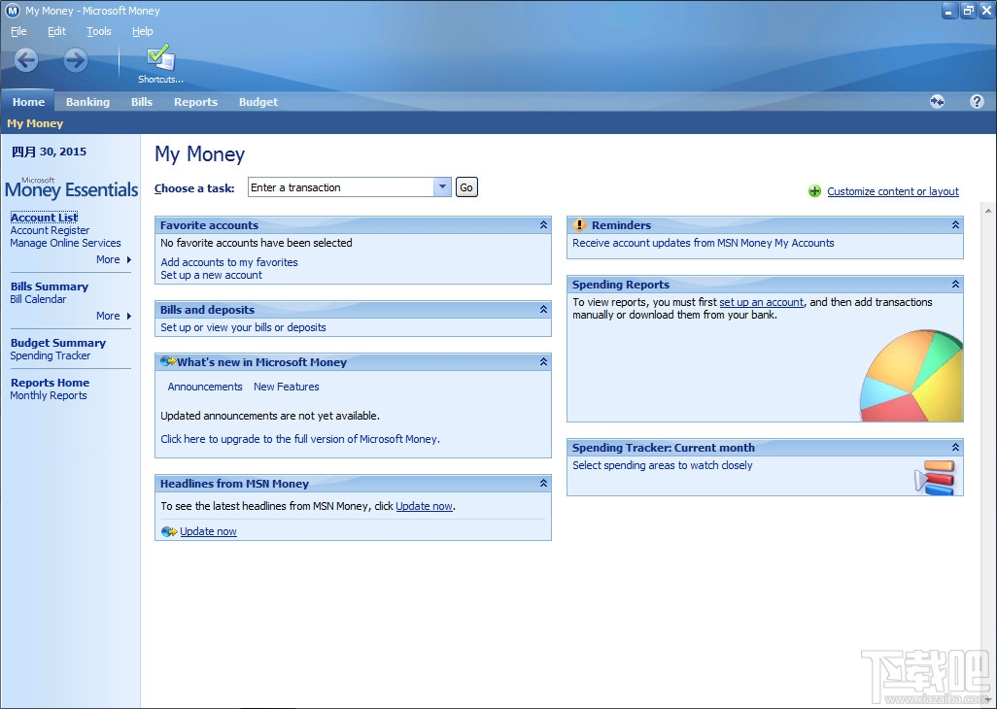Click upgrade to full version link

pyautogui.click(x=300, y=439)
